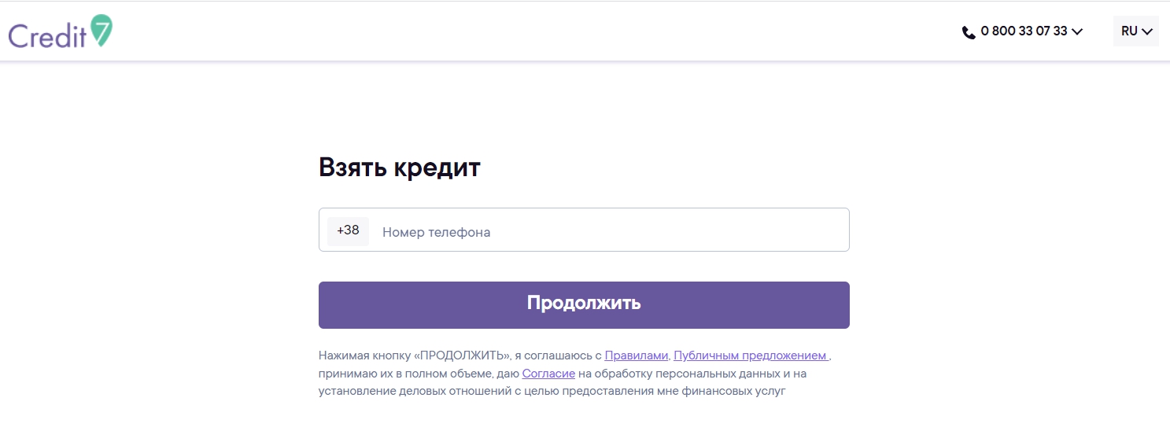The image size is (1170, 442).
Task: Click the phone handset icon
Action: (x=969, y=32)
